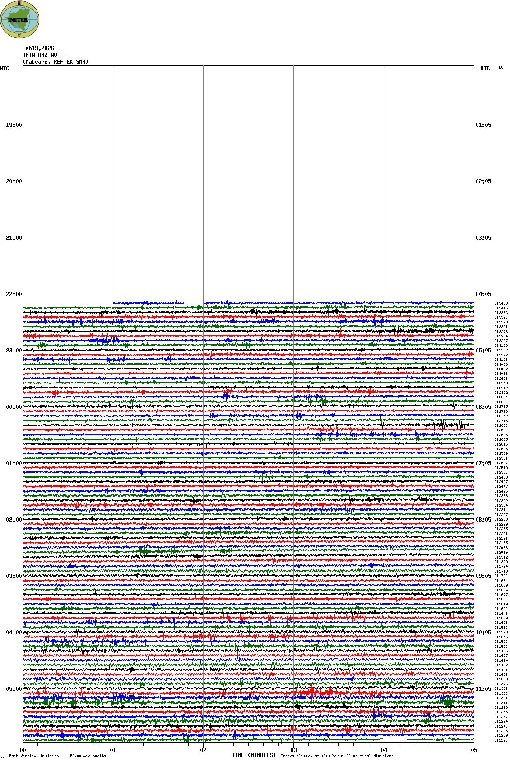Click the NIC local time header
This screenshot has height=762, width=510.
pos(5,69)
